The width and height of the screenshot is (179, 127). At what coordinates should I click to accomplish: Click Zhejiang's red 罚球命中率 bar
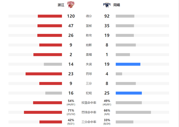tap(43, 112)
